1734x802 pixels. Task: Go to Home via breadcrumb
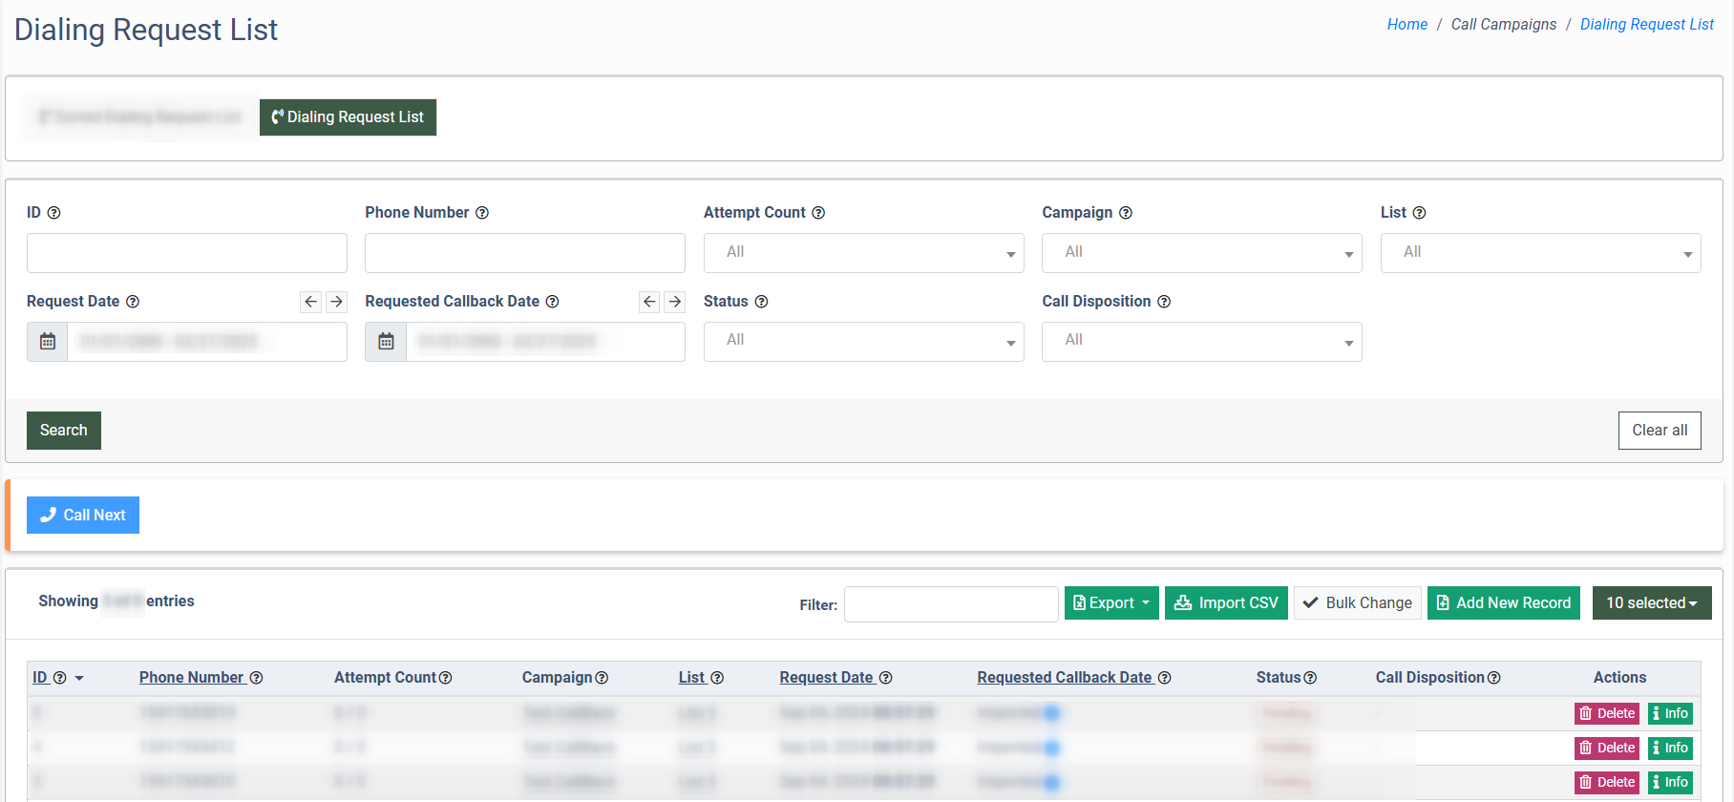coord(1406,25)
